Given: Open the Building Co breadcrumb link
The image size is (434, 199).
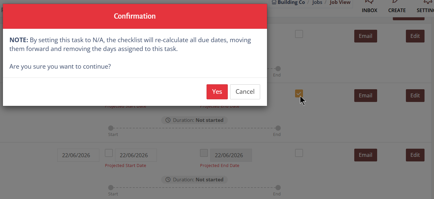Looking at the screenshot, I should [x=291, y=2].
